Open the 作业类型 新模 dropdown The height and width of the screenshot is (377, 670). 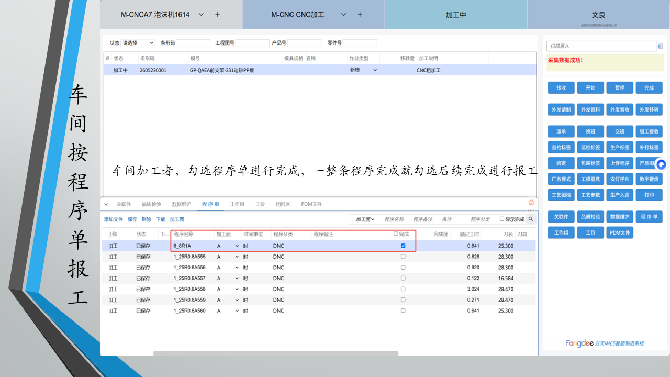coord(363,70)
